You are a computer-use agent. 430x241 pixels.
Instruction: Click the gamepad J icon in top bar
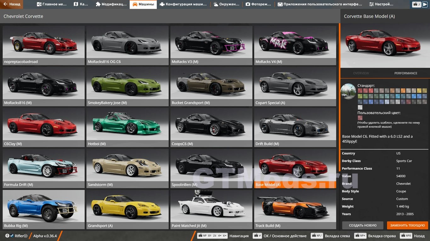tap(417, 4)
